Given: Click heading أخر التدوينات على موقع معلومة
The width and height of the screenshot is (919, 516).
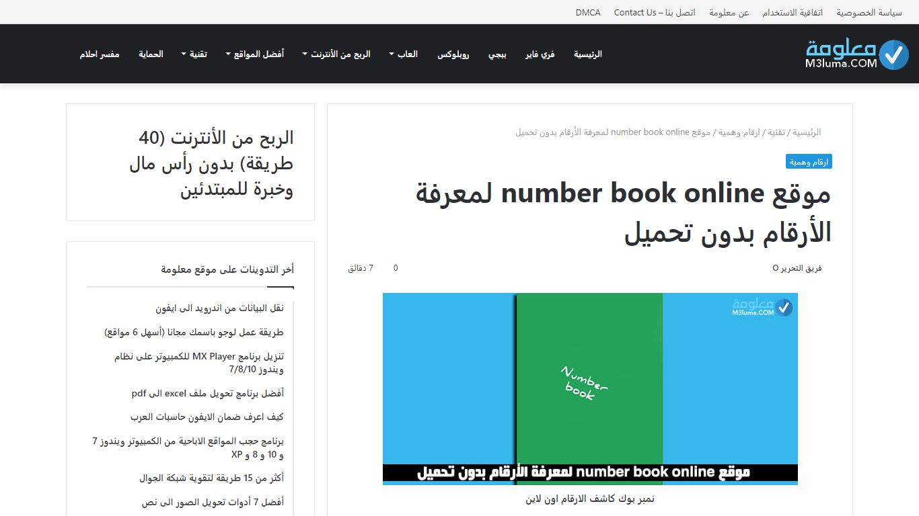Looking at the screenshot, I should tap(227, 269).
